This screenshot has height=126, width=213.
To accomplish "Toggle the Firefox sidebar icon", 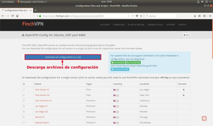I will point(204,16).
